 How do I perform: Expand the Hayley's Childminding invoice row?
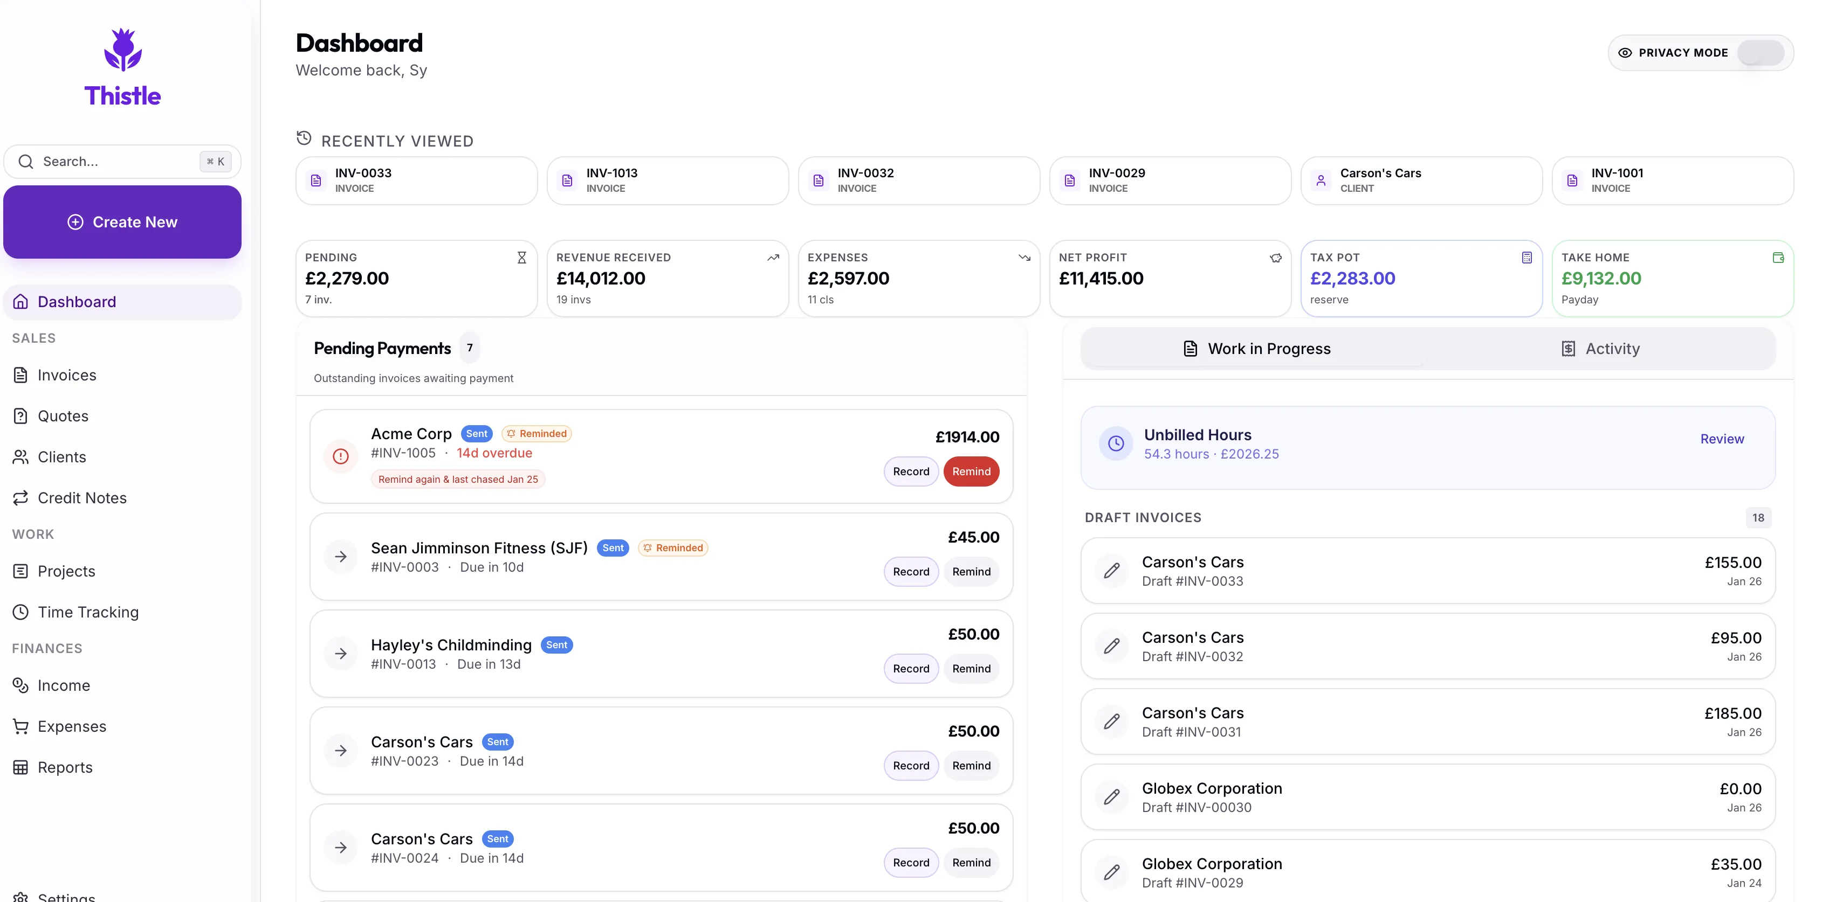pos(341,654)
